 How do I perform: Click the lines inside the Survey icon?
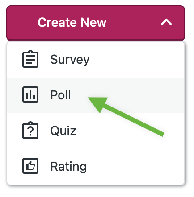tap(30, 60)
